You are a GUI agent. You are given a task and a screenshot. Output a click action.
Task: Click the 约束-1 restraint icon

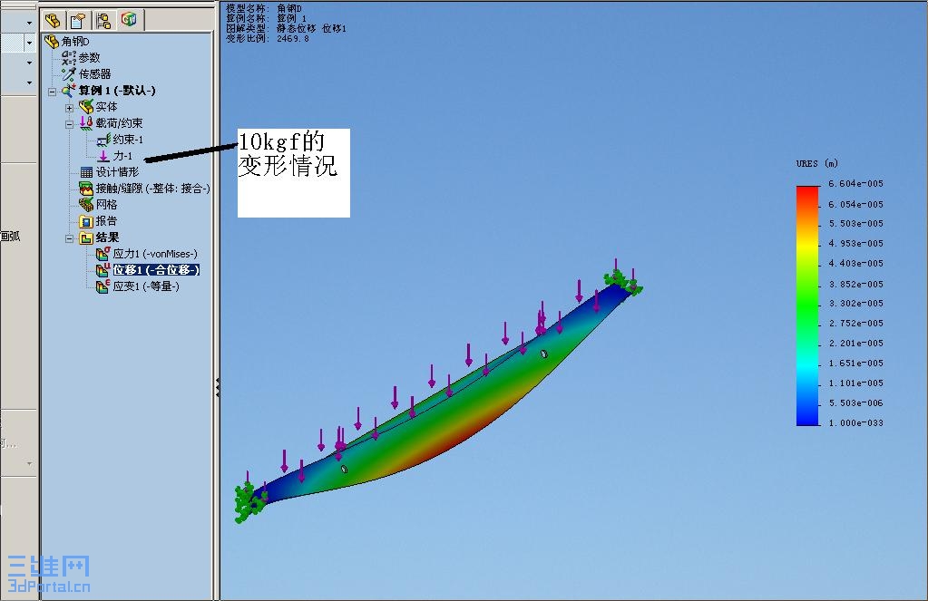(103, 140)
